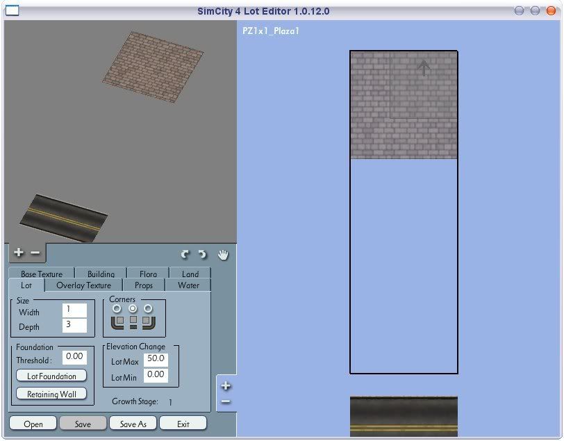This screenshot has height=441, width=564.
Task: Switch to the Base Texture tab
Action: [x=42, y=274]
